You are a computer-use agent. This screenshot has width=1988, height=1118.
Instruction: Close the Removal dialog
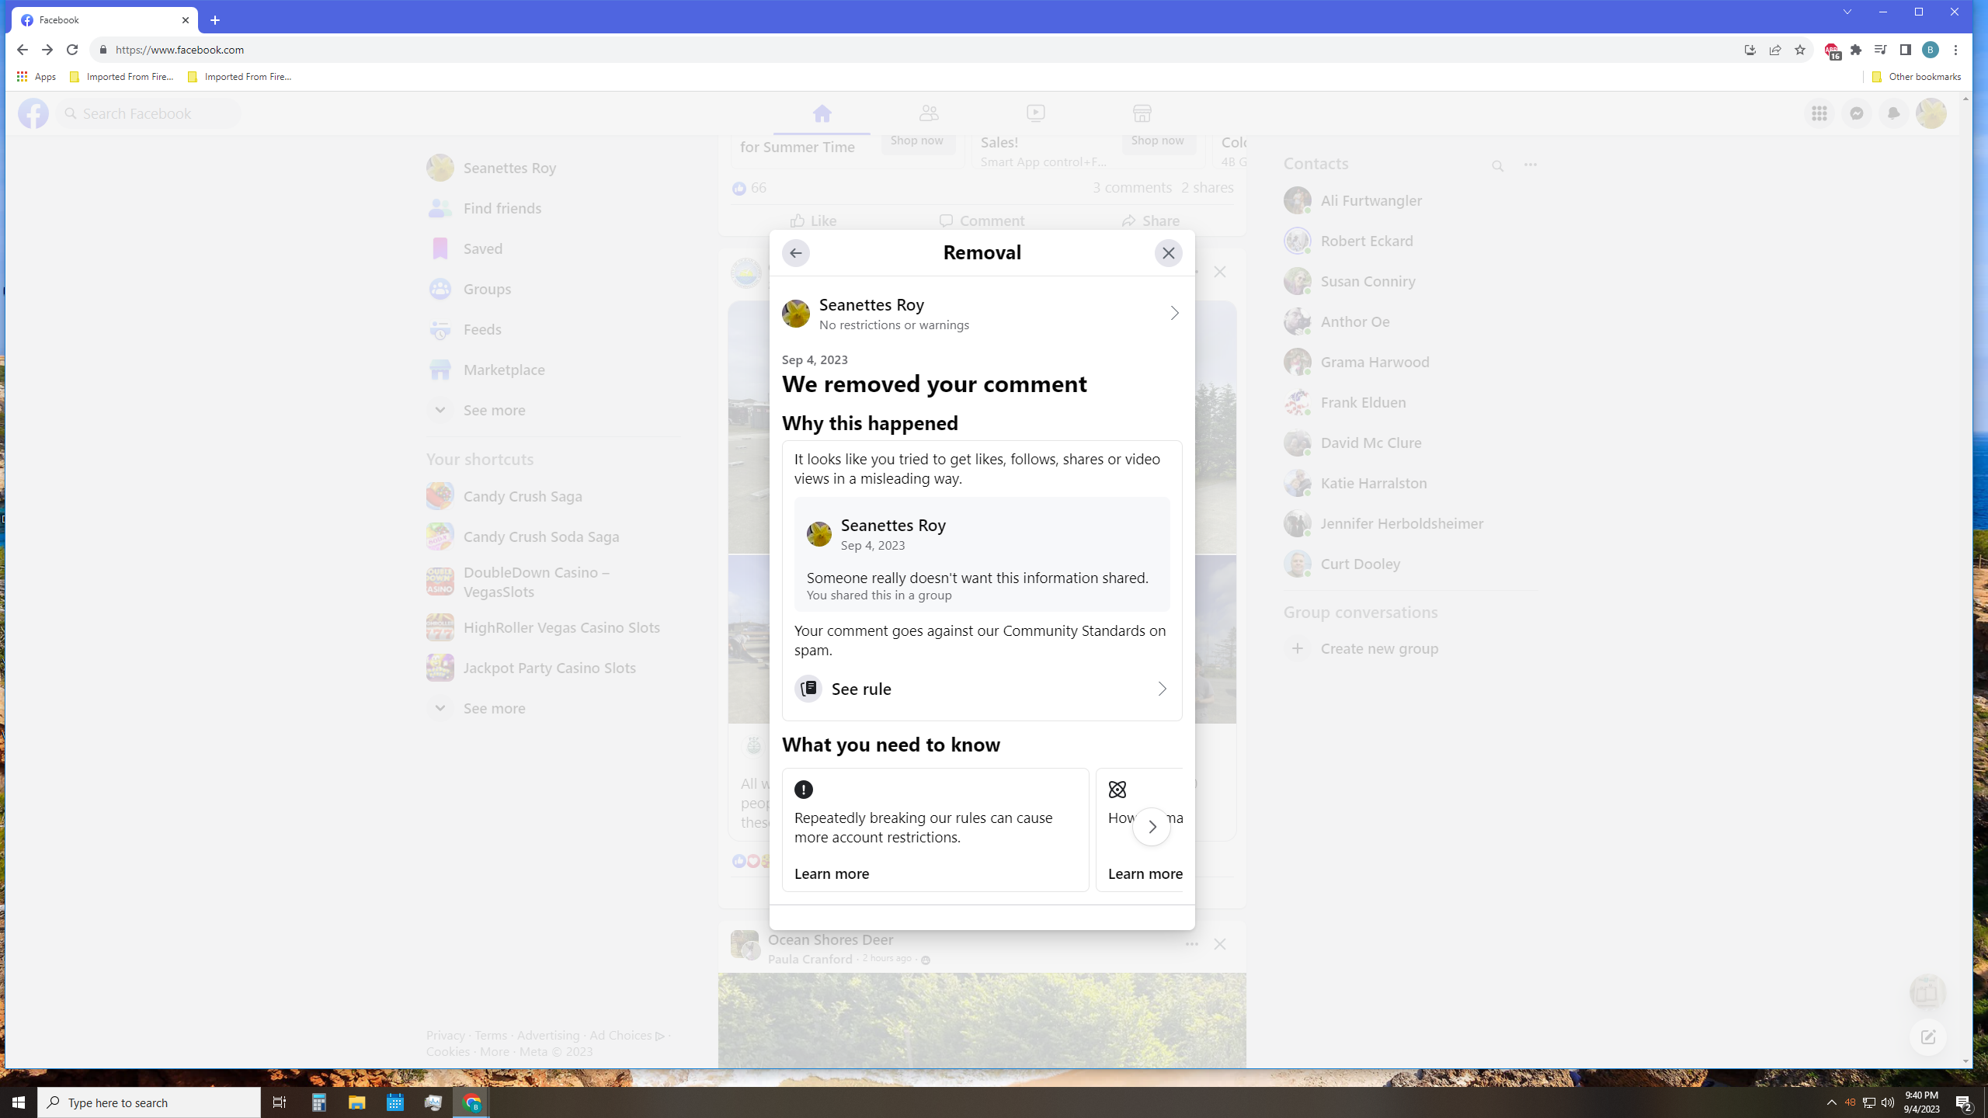point(1168,253)
